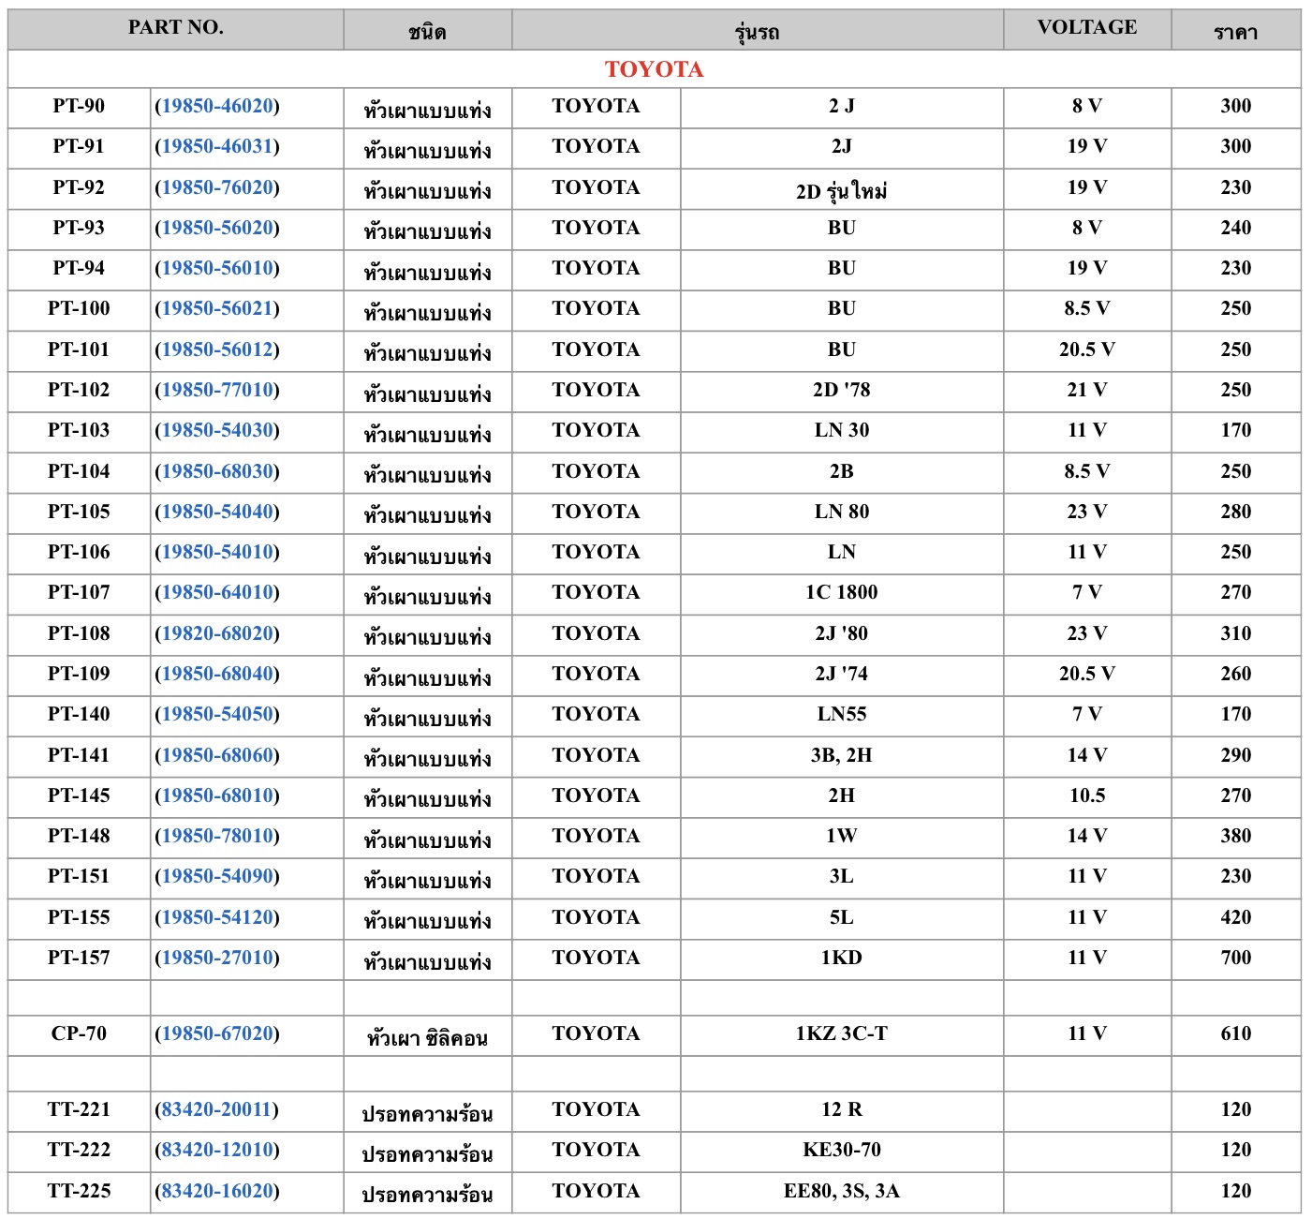This screenshot has height=1219, width=1312.
Task: Open part link 19850-64010
Action: [217, 592]
